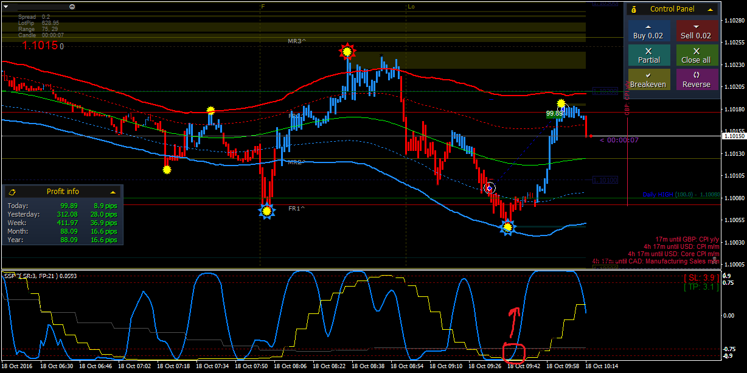Screen dimensions: 747x373
Task: Click the 18 Oct 08:38 time axis label
Action: [369, 367]
